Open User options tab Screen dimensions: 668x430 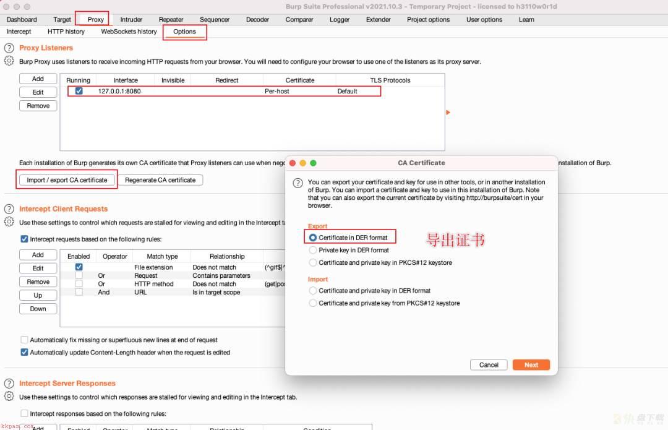point(484,20)
